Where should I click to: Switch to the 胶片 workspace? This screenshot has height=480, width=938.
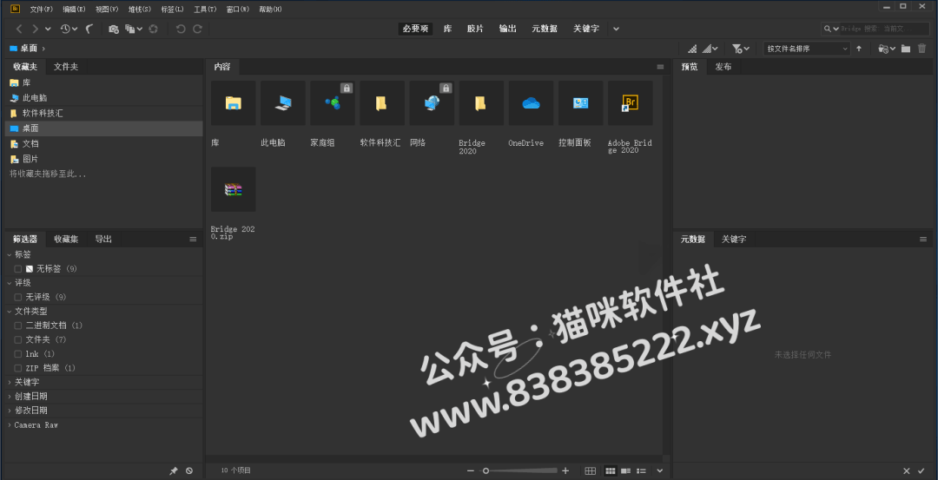475,29
